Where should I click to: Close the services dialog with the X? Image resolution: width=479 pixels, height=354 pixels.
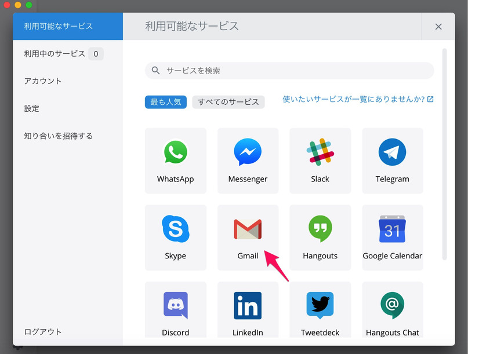point(438,27)
